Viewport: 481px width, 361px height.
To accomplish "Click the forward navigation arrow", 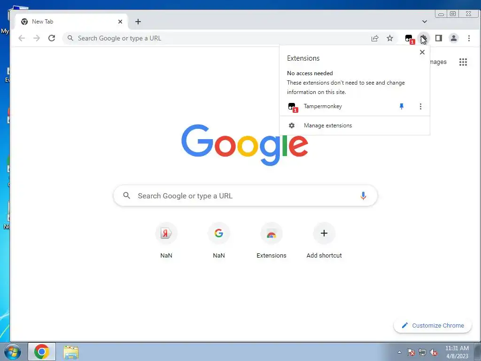I will (x=37, y=38).
